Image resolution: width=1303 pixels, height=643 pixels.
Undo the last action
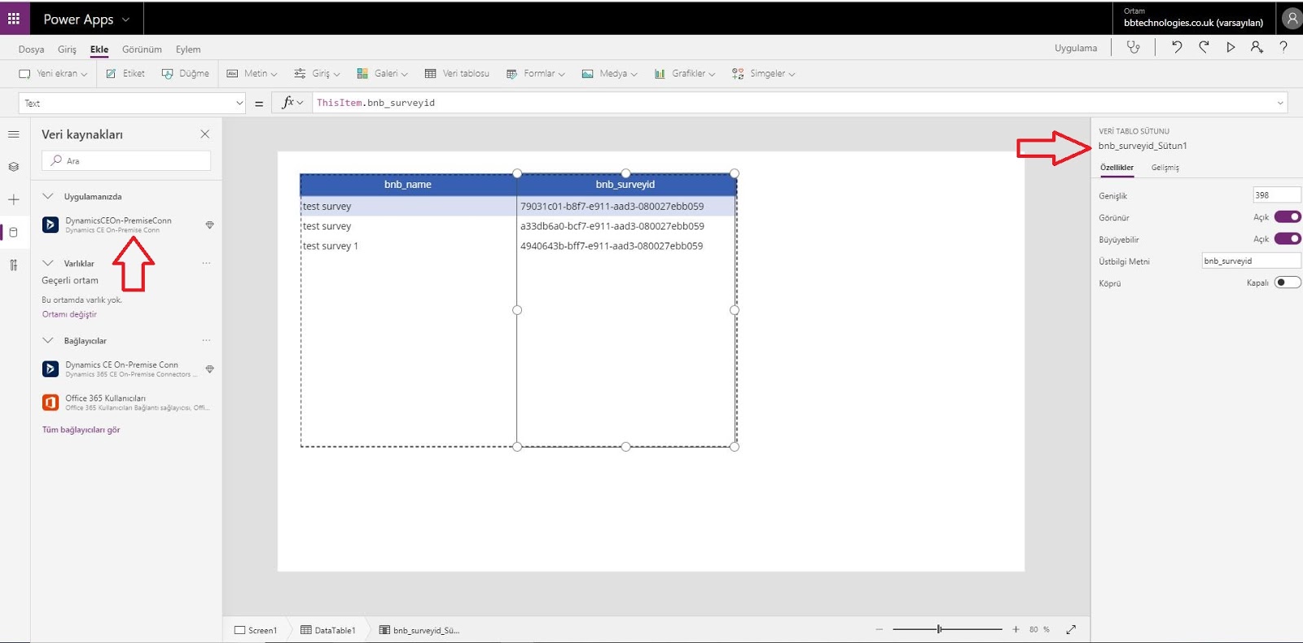pos(1177,47)
